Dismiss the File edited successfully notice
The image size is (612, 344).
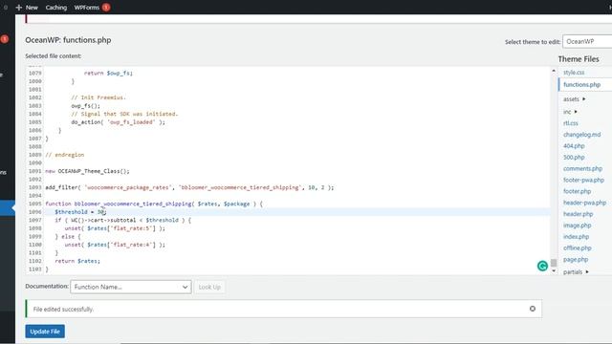[533, 309]
